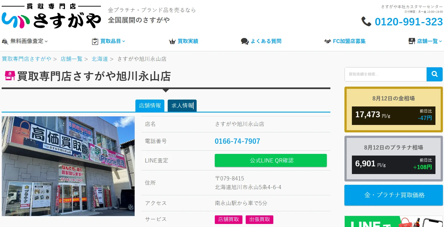Click the handshake icon beside FC加盟店募集
The width and height of the screenshot is (444, 227).
[328, 41]
